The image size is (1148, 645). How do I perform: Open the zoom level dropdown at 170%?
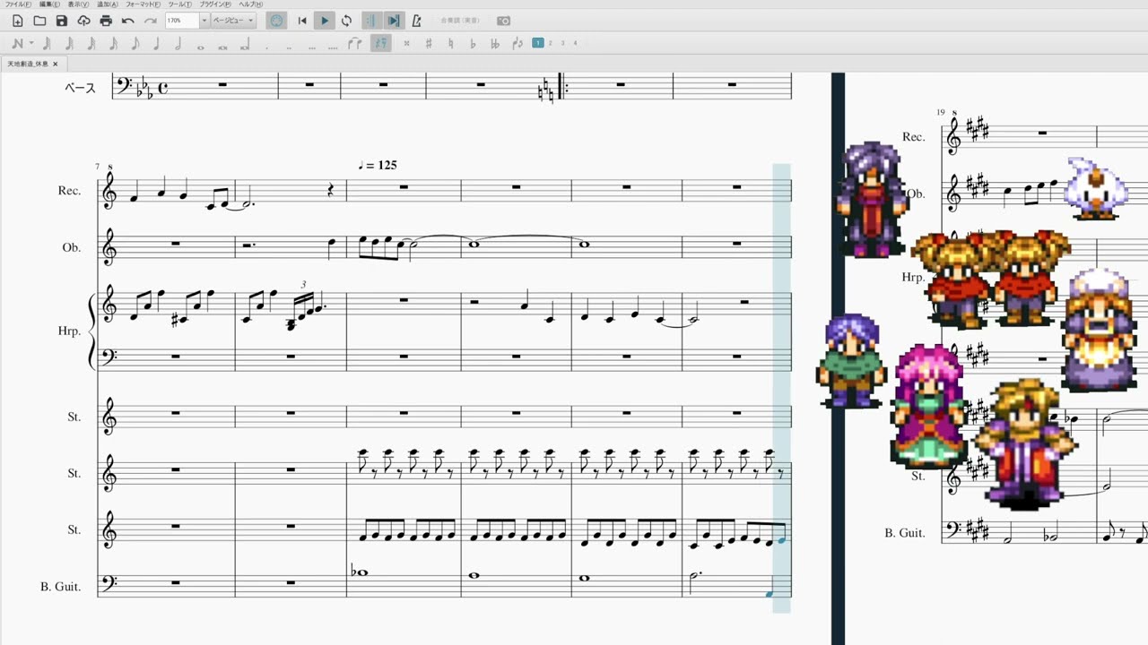(204, 21)
